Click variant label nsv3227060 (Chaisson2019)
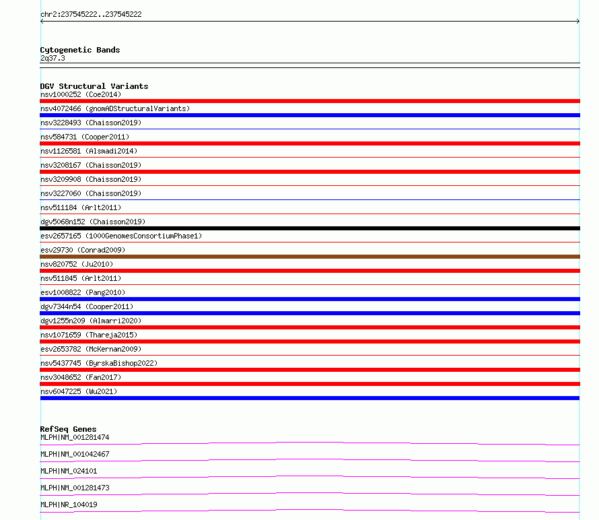The image size is (599, 520). (x=91, y=193)
